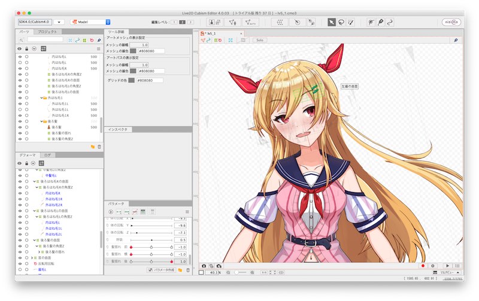Set edit level to 3
Screen dimensions: 479x301
190,22
